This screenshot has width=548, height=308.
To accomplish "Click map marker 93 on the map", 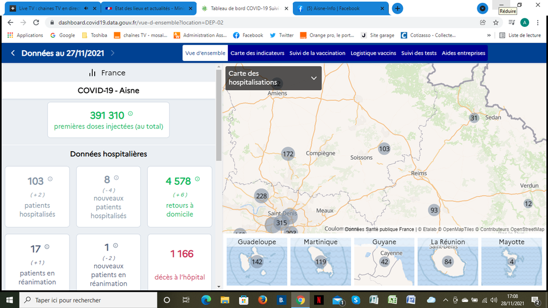I will tap(434, 210).
